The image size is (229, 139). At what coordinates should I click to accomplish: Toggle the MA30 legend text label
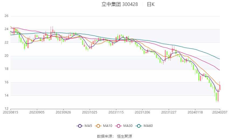127,126
